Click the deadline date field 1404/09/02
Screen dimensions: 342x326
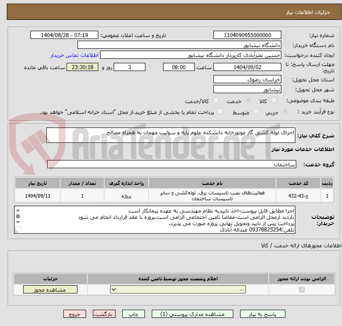[x=247, y=67]
